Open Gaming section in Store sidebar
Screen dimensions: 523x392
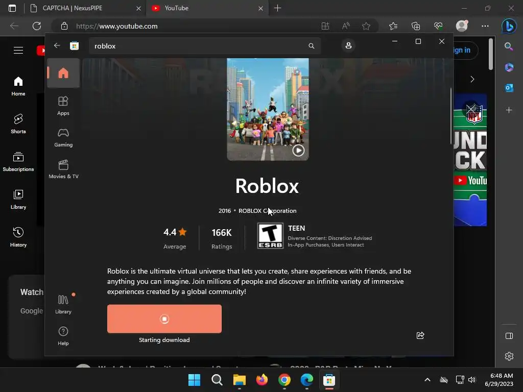63,138
